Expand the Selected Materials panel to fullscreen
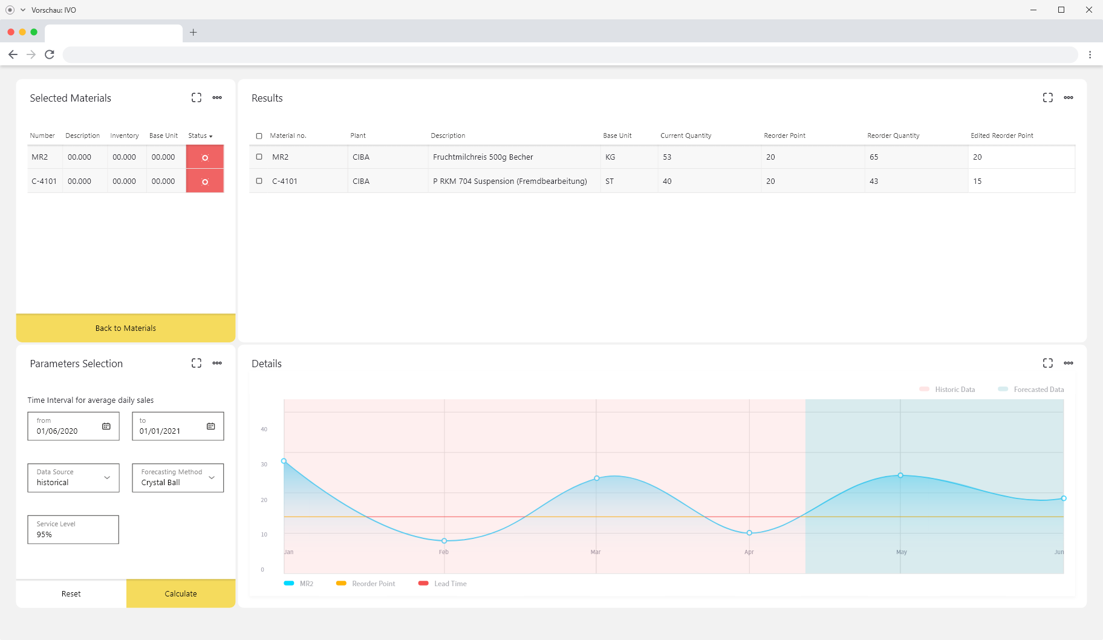 click(197, 97)
